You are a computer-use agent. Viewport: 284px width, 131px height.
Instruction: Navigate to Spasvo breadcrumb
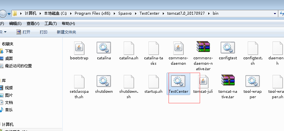[125, 13]
